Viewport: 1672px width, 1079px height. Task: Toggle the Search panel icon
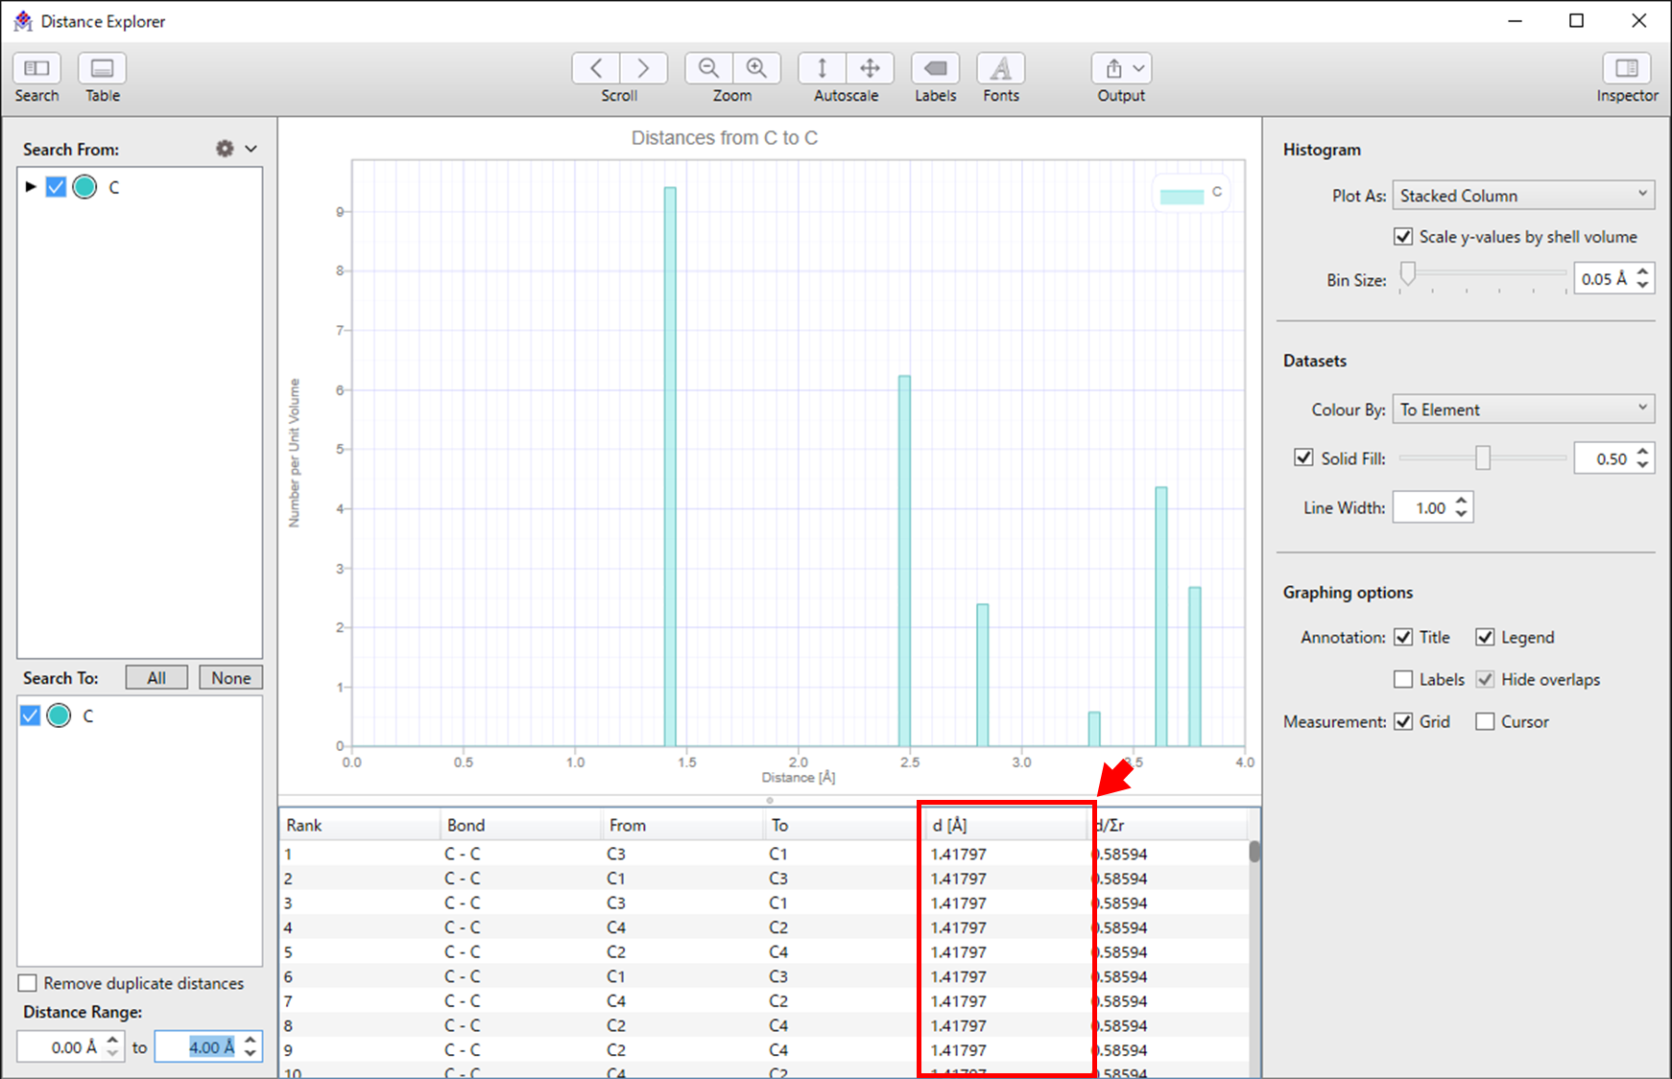36,69
